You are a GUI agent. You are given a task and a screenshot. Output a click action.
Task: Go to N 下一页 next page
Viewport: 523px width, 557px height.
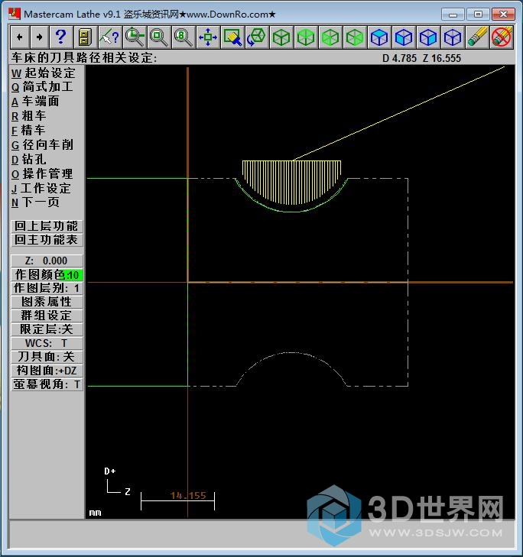[x=35, y=202]
